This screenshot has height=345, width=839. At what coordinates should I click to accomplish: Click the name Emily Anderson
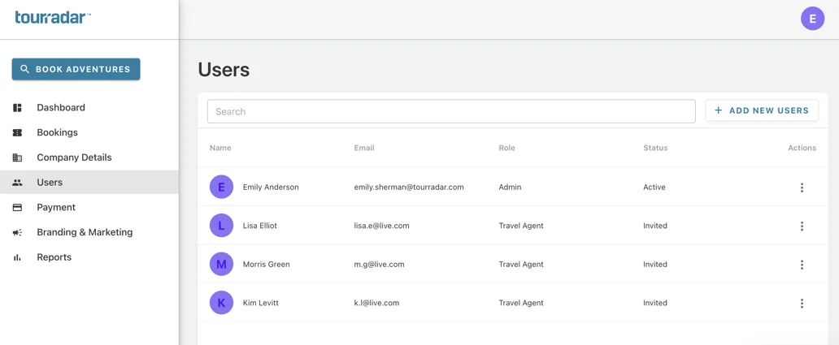pos(271,187)
